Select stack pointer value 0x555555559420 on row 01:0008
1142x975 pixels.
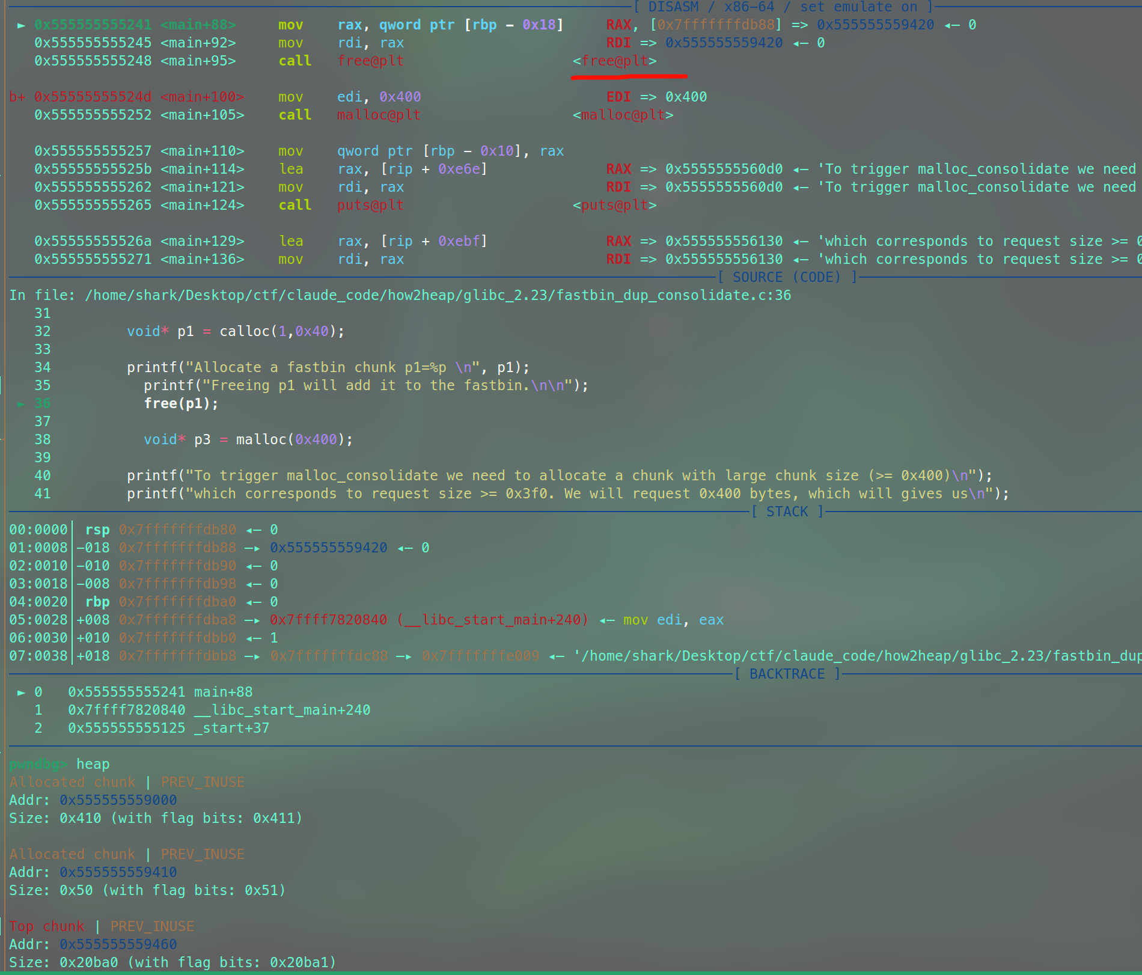[329, 548]
